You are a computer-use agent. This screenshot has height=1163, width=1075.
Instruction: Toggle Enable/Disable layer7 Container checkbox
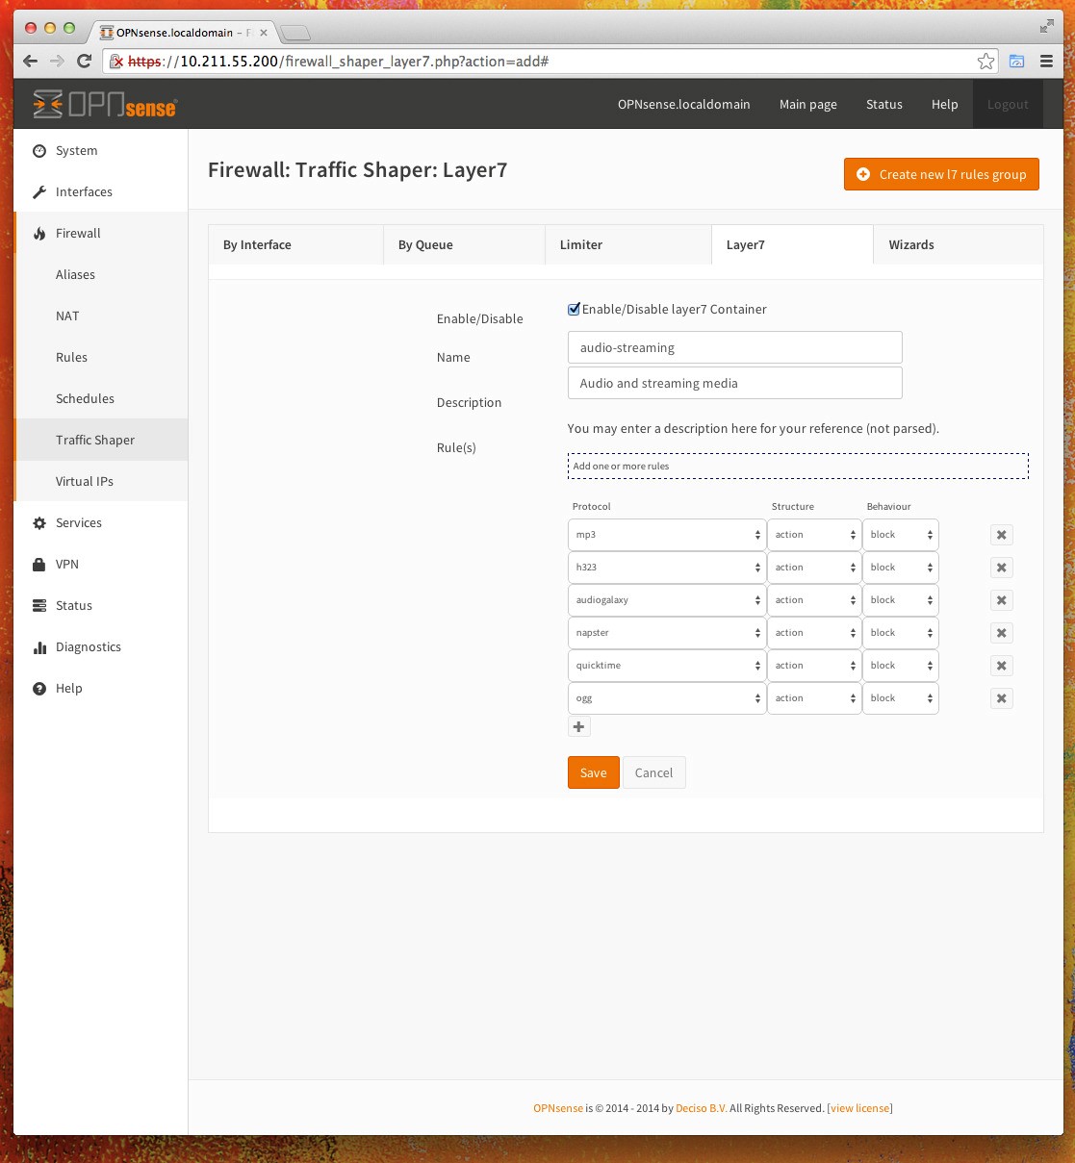coord(574,310)
